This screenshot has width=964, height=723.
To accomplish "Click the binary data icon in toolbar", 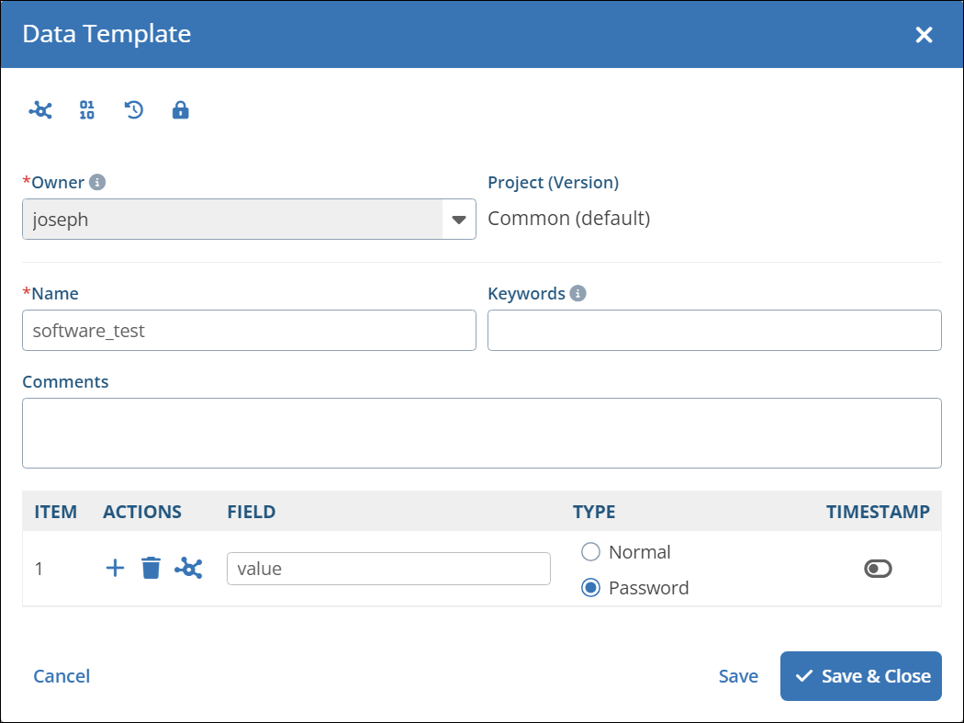I will 87,111.
